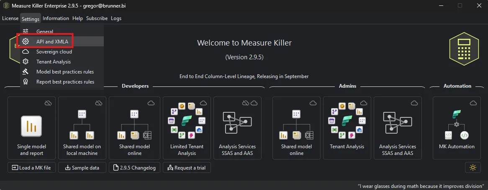Open Admins Tenant Analysis card

(347, 128)
